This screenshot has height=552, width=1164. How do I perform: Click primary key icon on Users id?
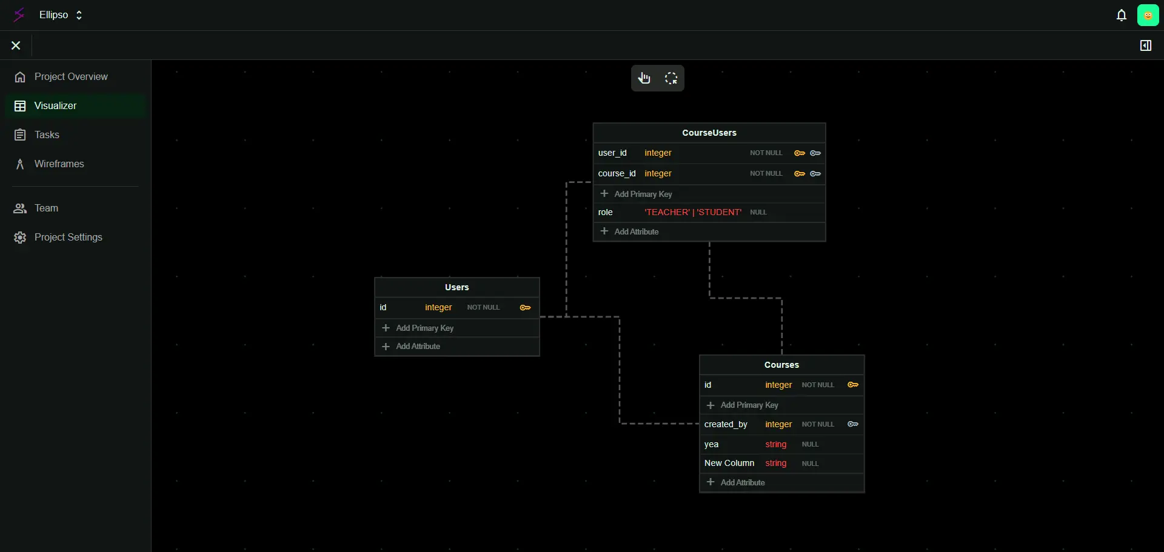click(x=525, y=308)
